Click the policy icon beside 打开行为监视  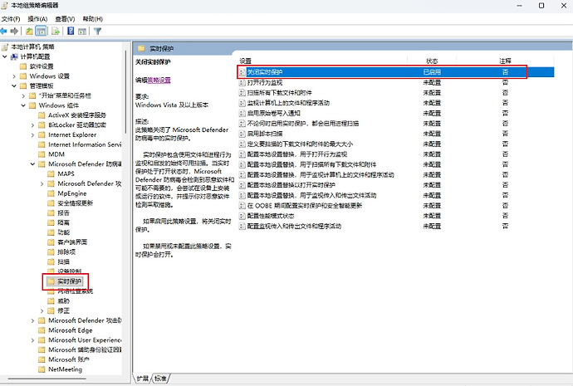242,82
